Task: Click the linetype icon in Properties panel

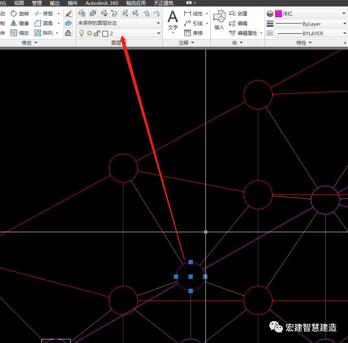Action: coord(270,33)
